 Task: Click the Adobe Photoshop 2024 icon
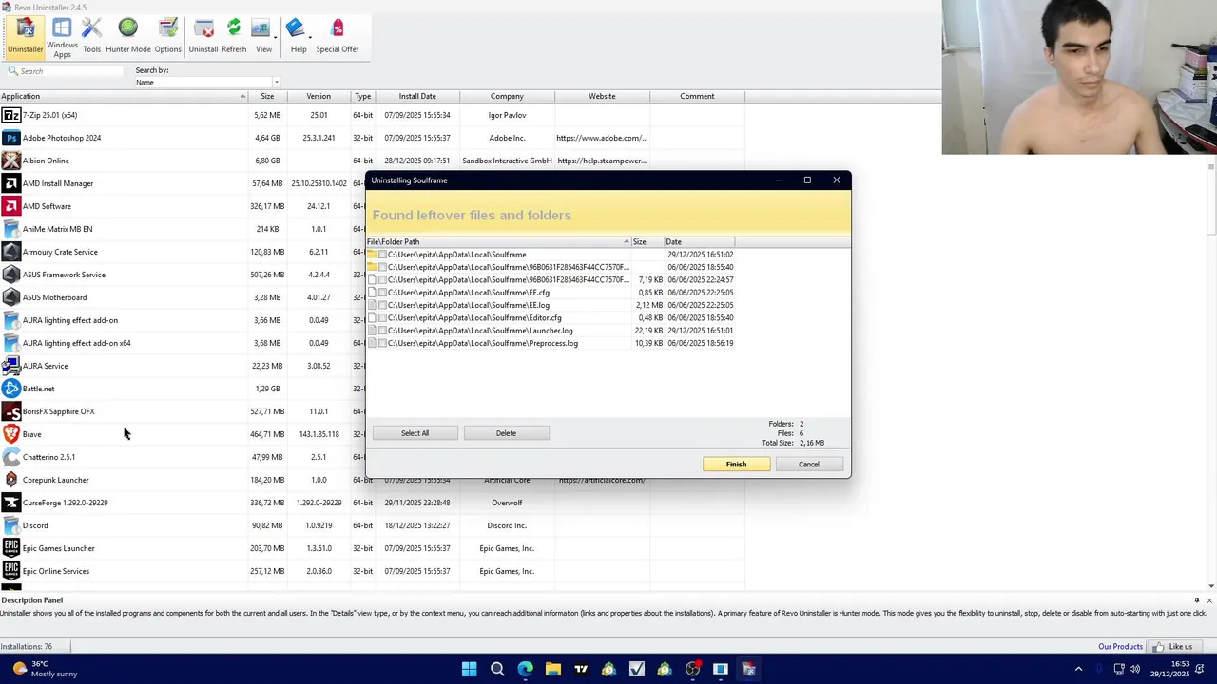[10, 138]
